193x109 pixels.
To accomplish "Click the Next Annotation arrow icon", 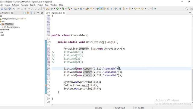I will pyautogui.click(x=124, y=9).
